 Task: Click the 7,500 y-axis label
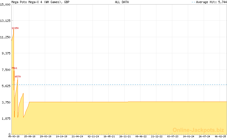tap(6, 69)
